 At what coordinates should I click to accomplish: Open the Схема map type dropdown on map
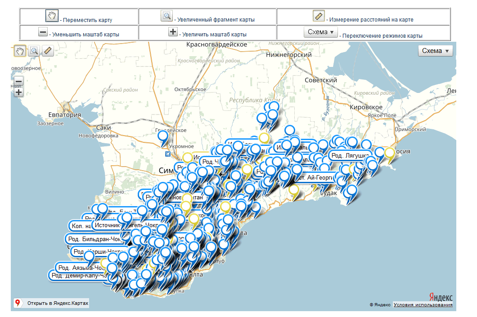[435, 51]
